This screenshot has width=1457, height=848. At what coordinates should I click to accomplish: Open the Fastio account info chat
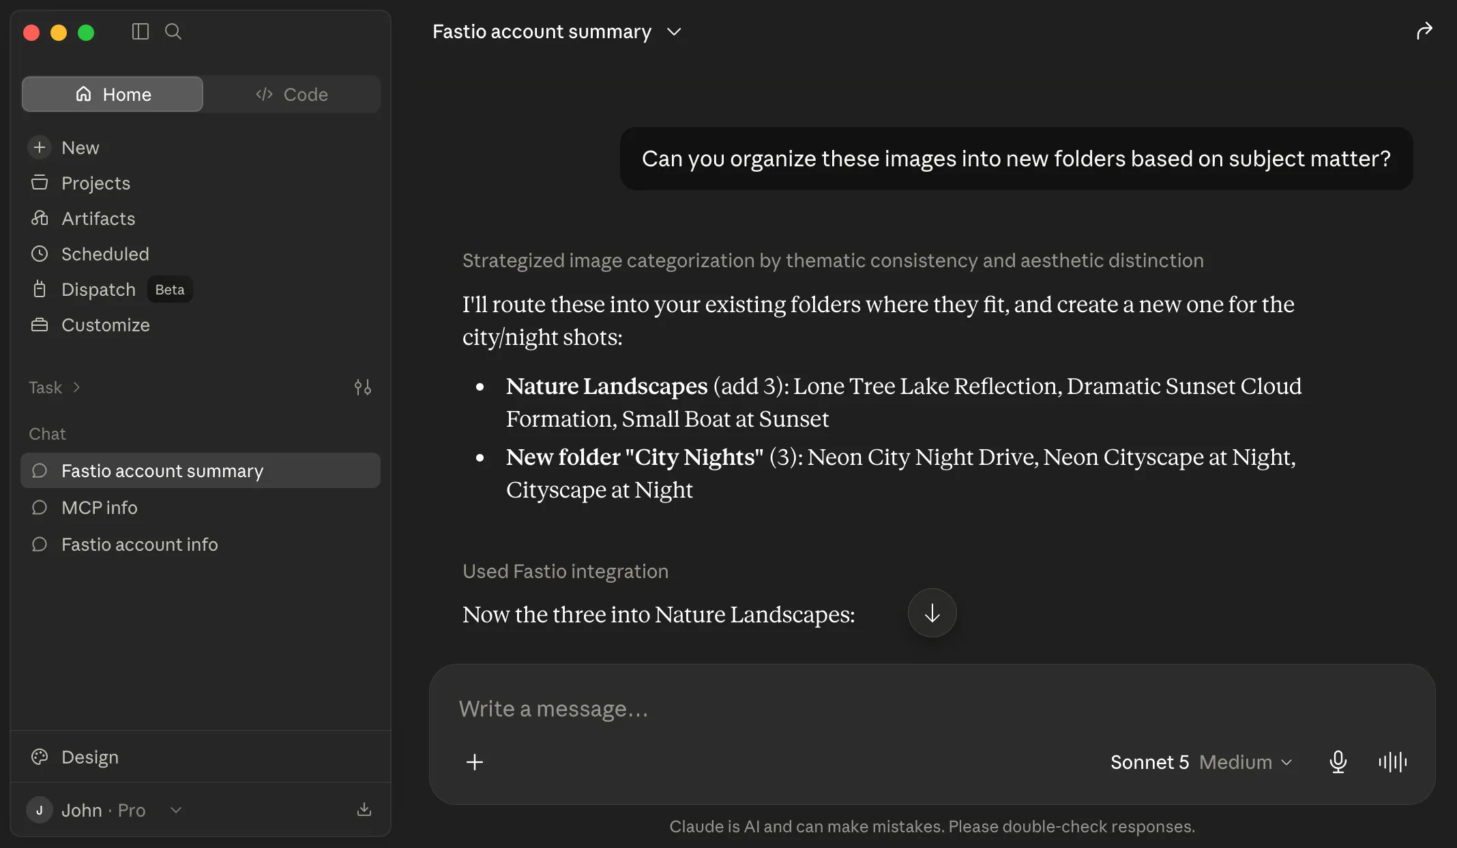pyautogui.click(x=201, y=544)
